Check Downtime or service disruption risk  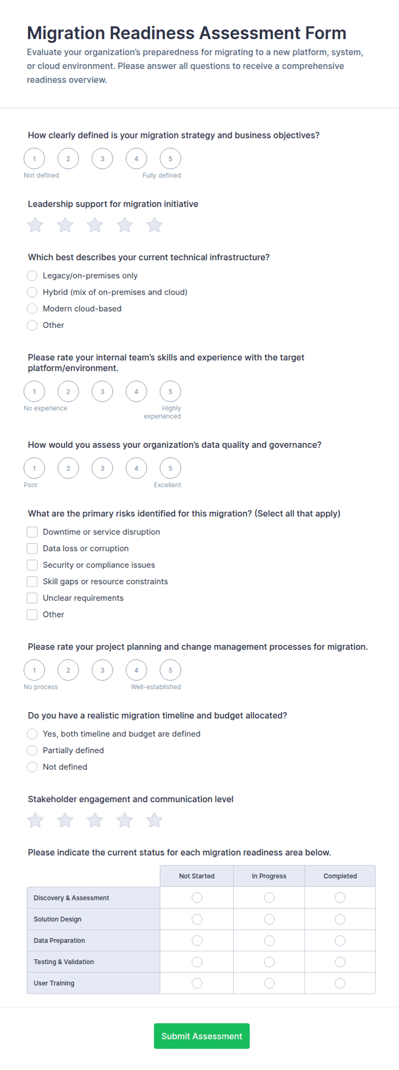click(x=32, y=532)
